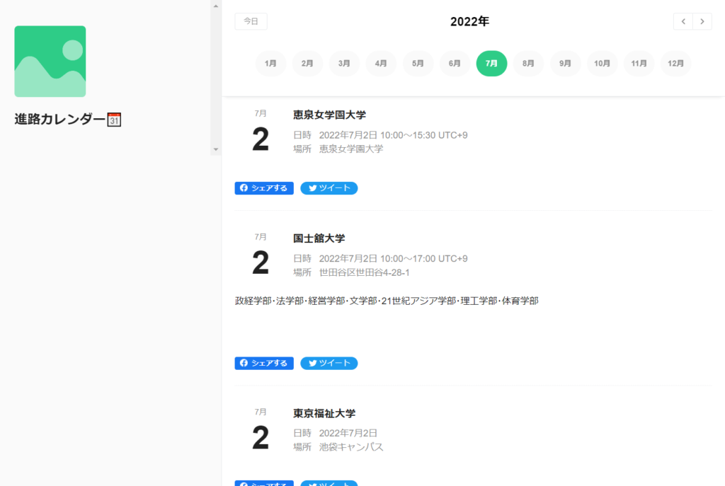This screenshot has height=486, width=725.
Task: Click the 2022年 year heading
Action: point(470,21)
